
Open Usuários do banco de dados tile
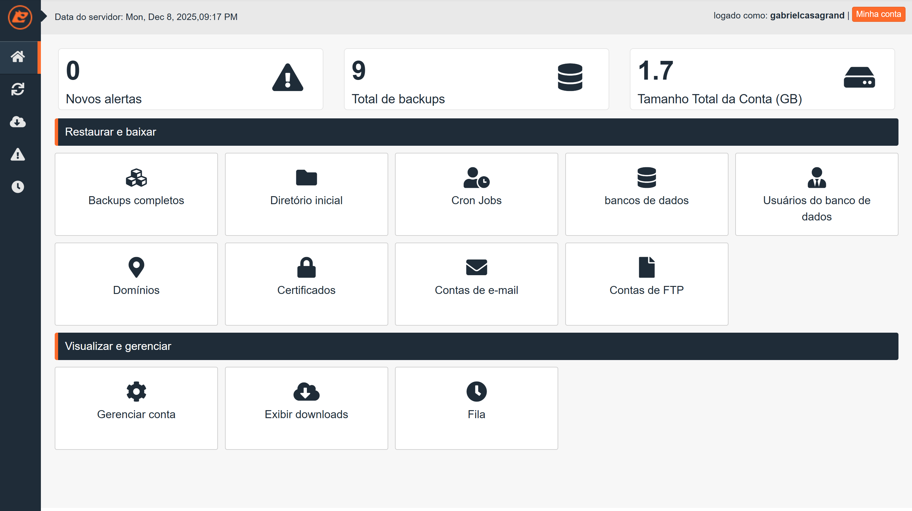816,194
